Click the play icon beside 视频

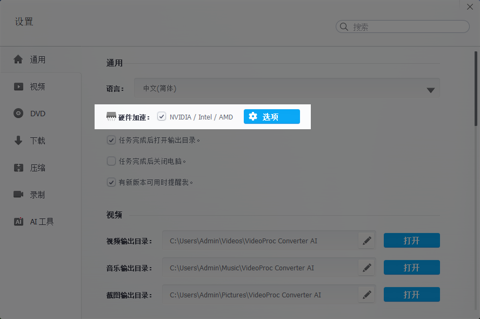tap(18, 87)
